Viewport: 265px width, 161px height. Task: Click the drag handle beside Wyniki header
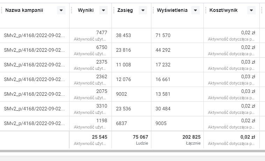(x=72, y=10)
